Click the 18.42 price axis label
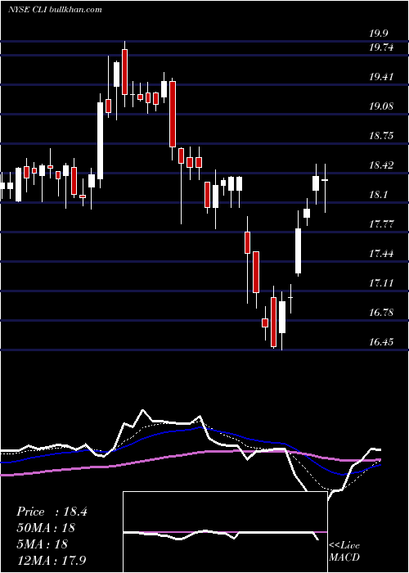The height and width of the screenshot is (573, 409). [x=381, y=165]
